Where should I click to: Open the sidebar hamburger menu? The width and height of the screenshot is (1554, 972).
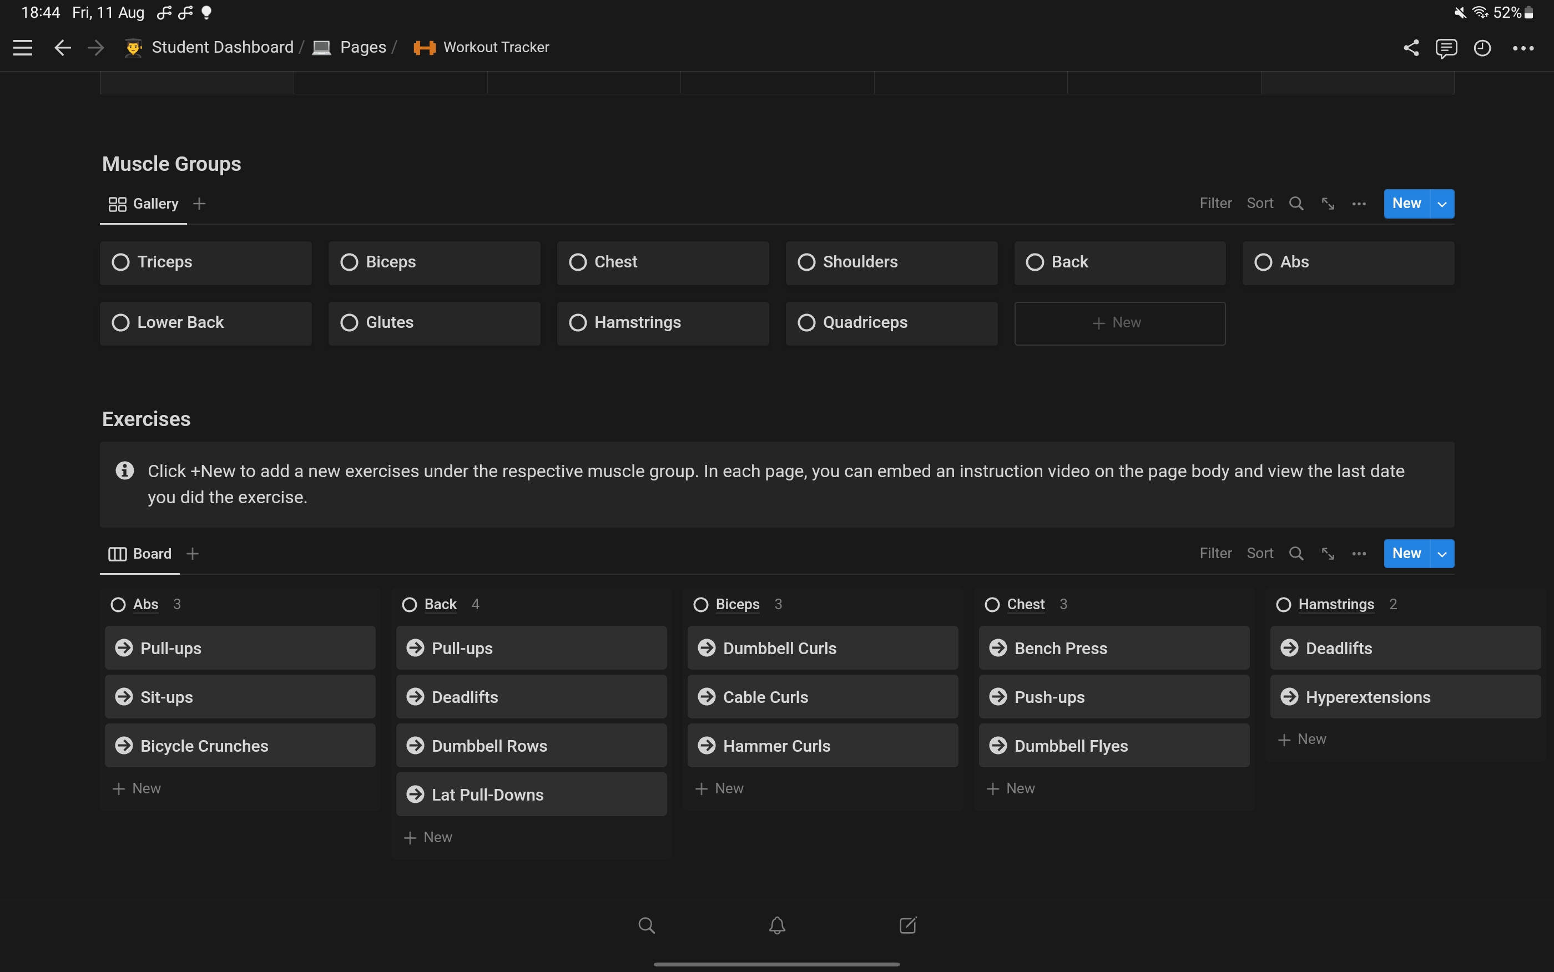tap(23, 48)
